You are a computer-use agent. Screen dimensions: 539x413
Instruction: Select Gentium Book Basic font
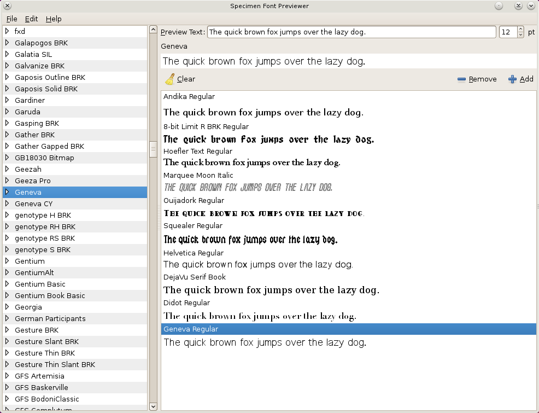point(75,296)
